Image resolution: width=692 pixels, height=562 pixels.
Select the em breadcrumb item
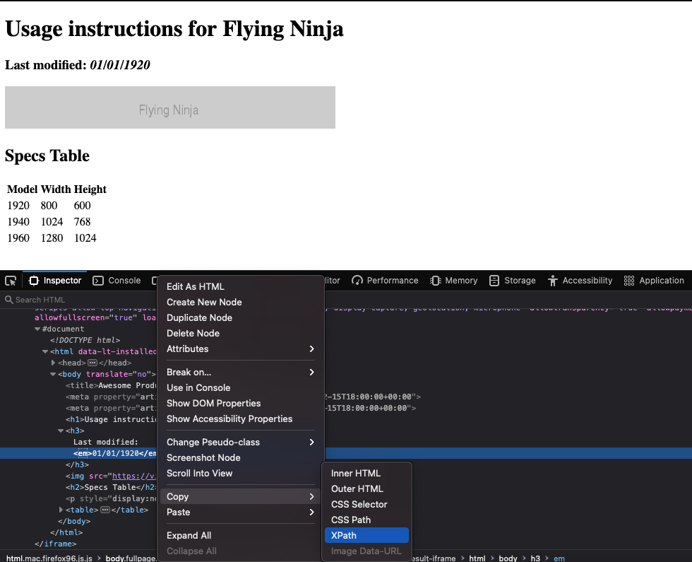click(559, 558)
